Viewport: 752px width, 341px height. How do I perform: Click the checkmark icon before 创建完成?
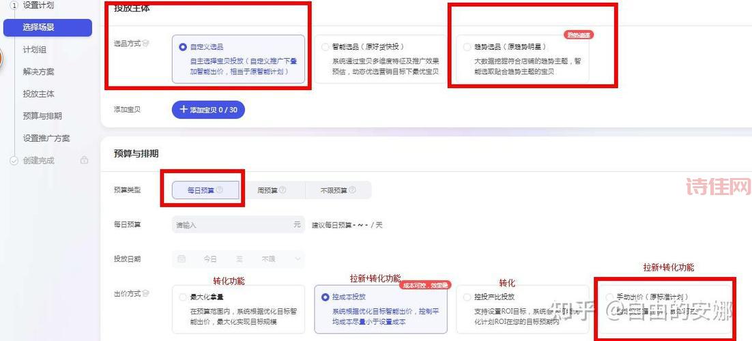pyautogui.click(x=14, y=161)
